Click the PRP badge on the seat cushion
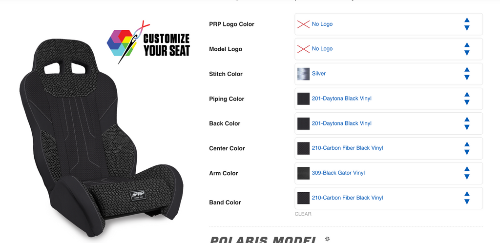Screen dimensions: 500x243 coord(138,195)
